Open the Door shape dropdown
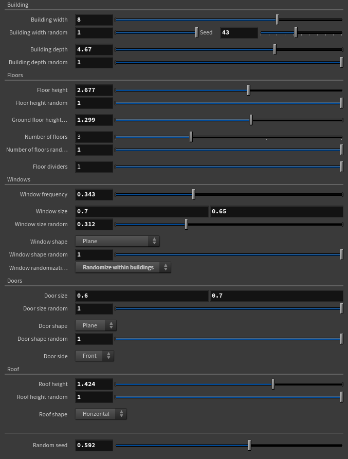The width and height of the screenshot is (348, 459). pos(96,325)
